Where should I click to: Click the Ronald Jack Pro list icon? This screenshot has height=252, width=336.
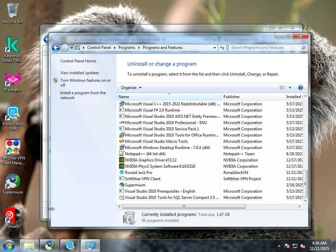(121, 172)
